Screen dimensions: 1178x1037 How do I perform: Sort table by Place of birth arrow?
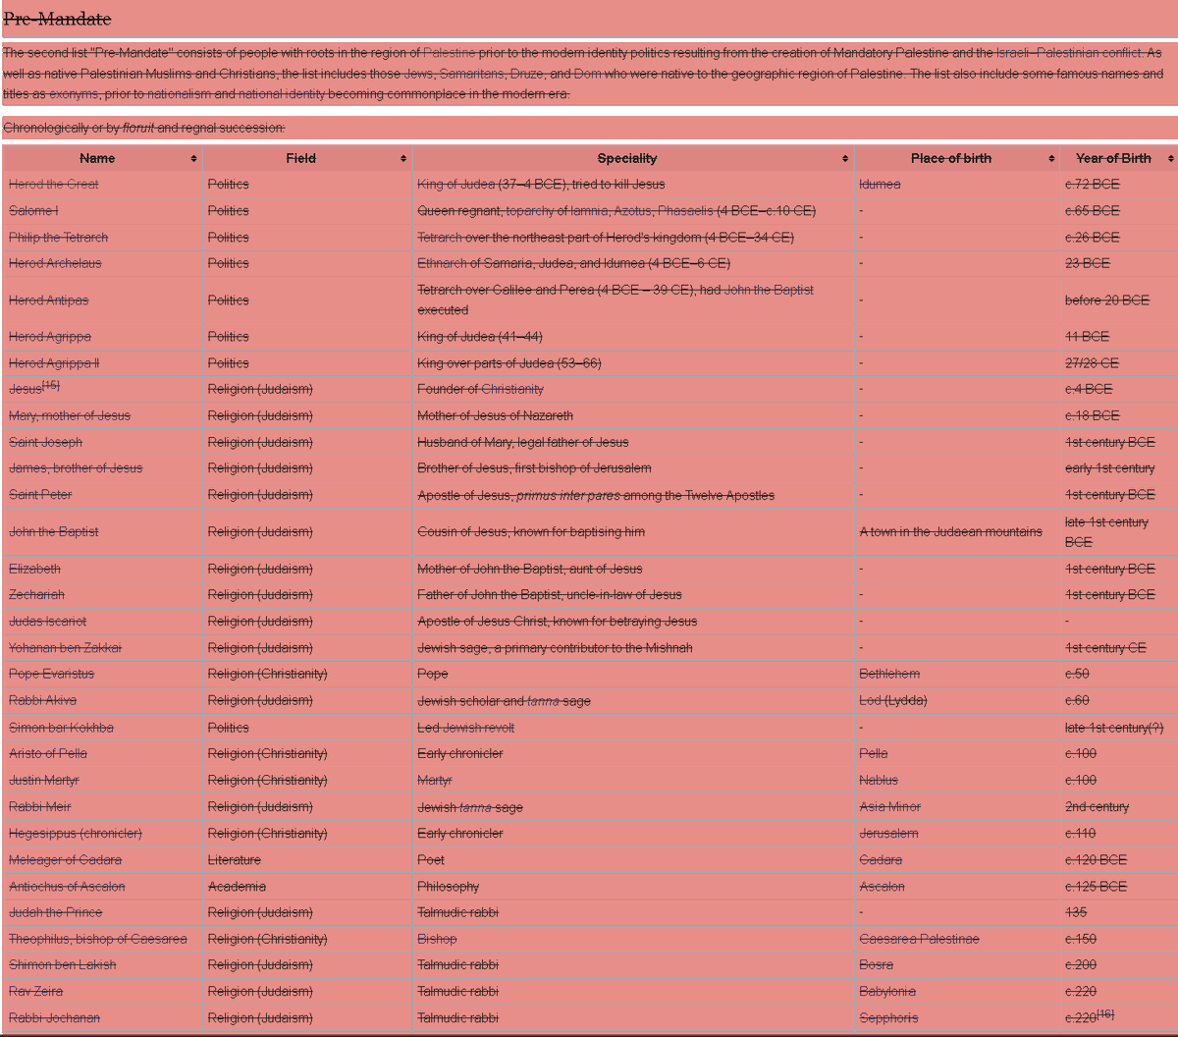[x=1051, y=158]
